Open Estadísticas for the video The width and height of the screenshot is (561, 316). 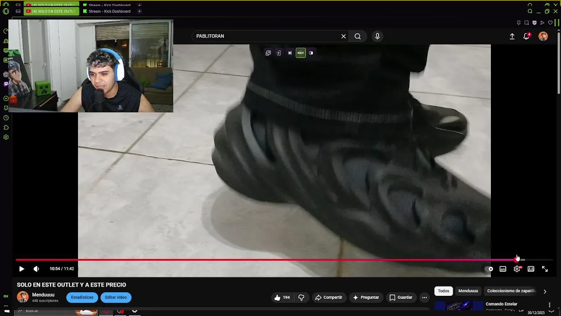tap(82, 298)
